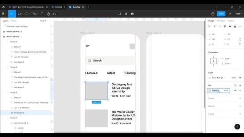The width and height of the screenshot is (244, 137).
Task: Click the Edit object icon in toolbar
Action: (120, 14)
